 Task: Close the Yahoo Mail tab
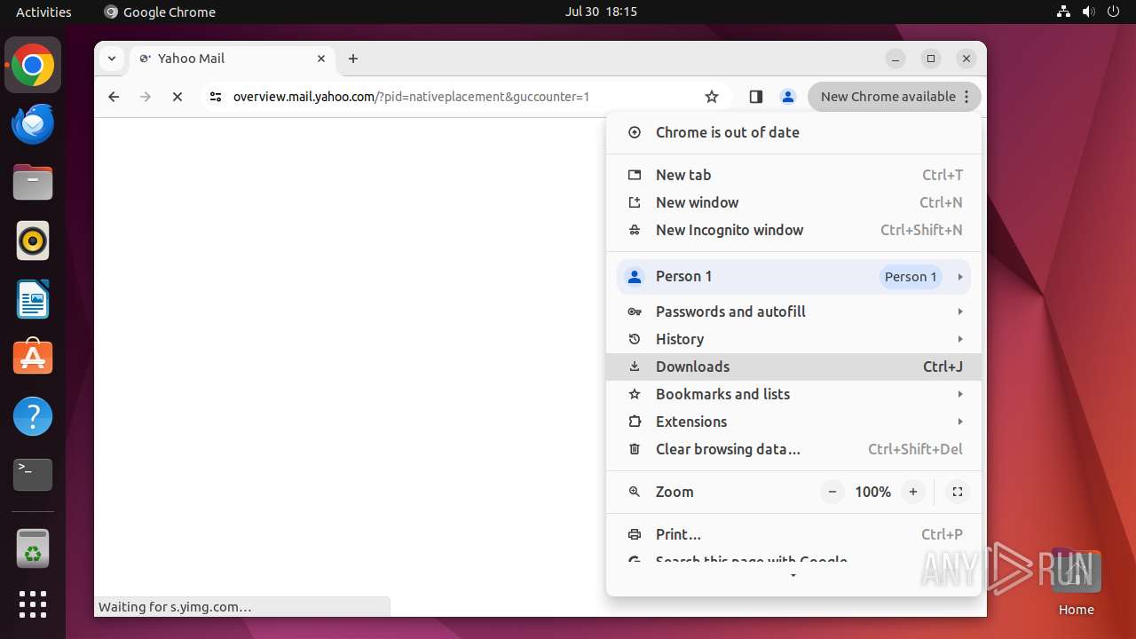coord(321,59)
